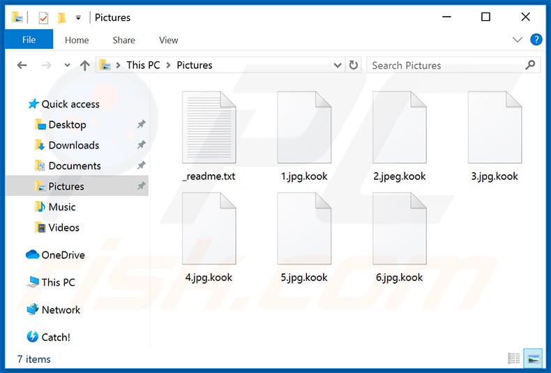This screenshot has width=551, height=373.
Task: Refresh the Pictures folder
Action: (353, 65)
